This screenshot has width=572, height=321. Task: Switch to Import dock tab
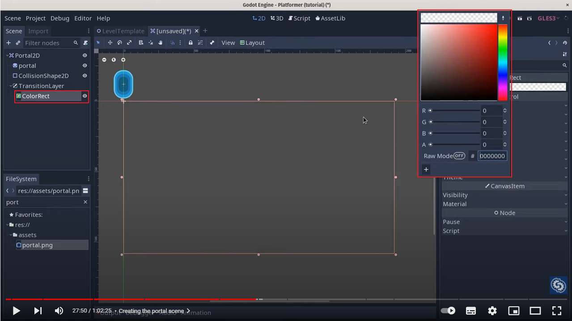tap(38, 31)
